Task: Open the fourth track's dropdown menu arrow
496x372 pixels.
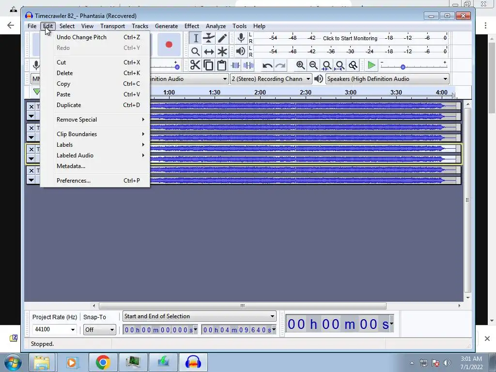Action: click(31, 180)
